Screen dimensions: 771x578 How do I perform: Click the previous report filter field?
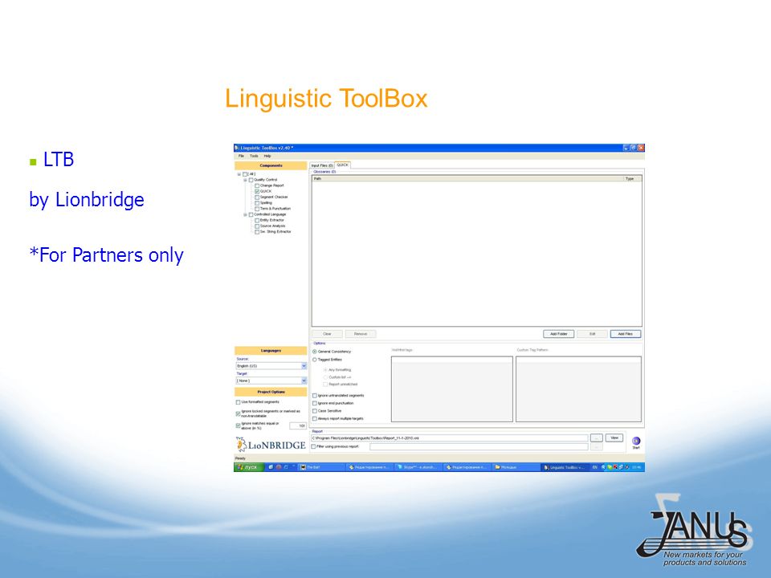(x=479, y=447)
